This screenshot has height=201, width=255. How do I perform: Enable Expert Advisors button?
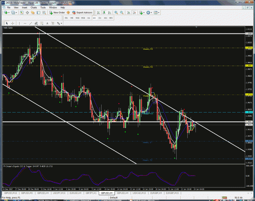82,13
